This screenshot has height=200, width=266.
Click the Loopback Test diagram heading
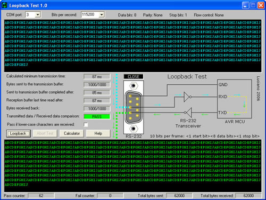pyautogui.click(x=187, y=77)
